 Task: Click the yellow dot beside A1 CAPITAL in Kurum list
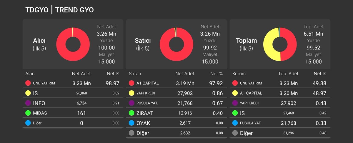tap(235, 93)
